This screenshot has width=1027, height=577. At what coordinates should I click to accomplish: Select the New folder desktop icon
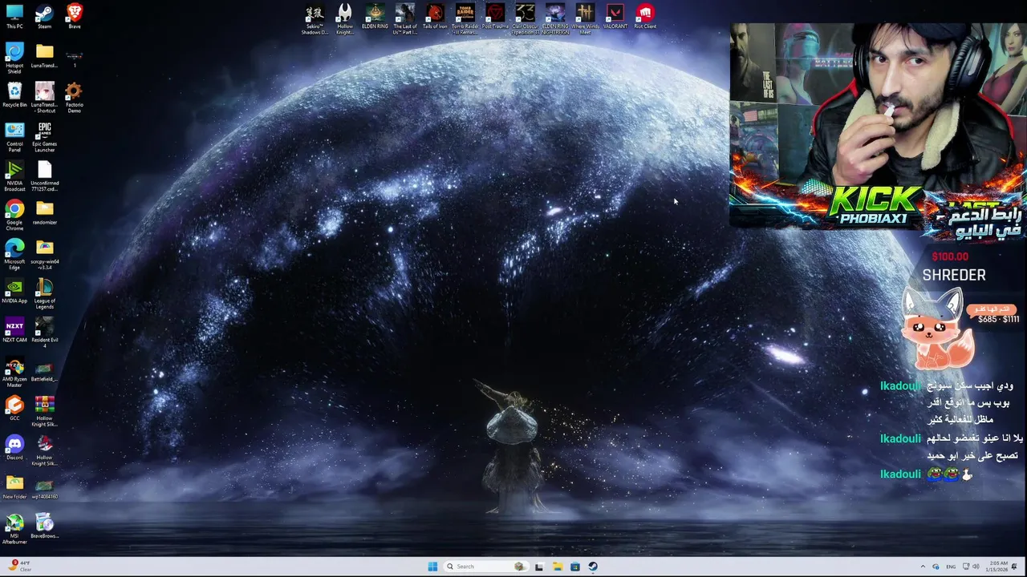coord(14,487)
